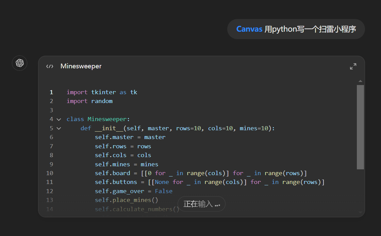Click the ChatGPT logo avatar icon
Screen dimensions: 381x236
pos(19,63)
